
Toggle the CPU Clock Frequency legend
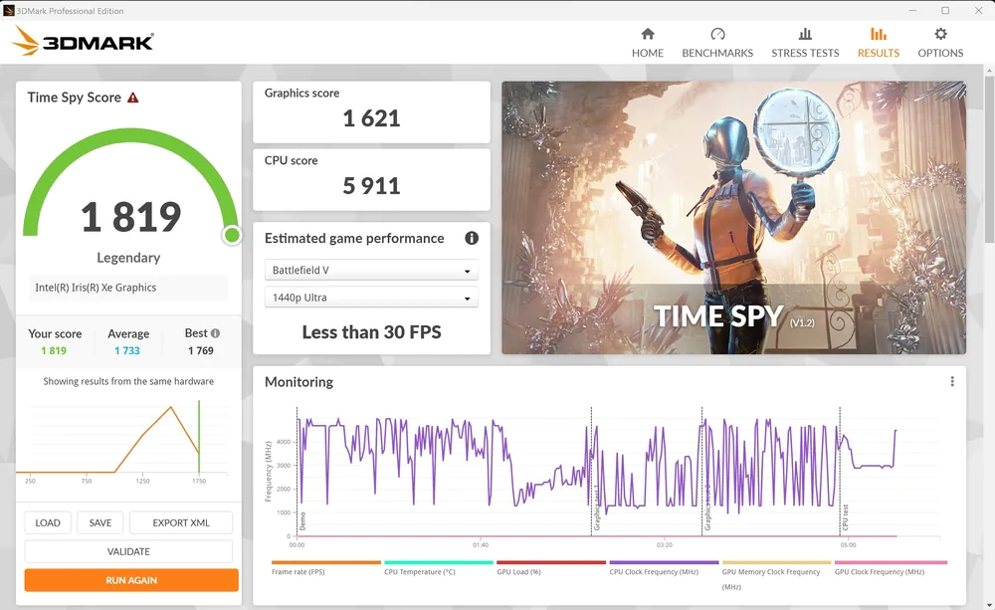pos(664,567)
